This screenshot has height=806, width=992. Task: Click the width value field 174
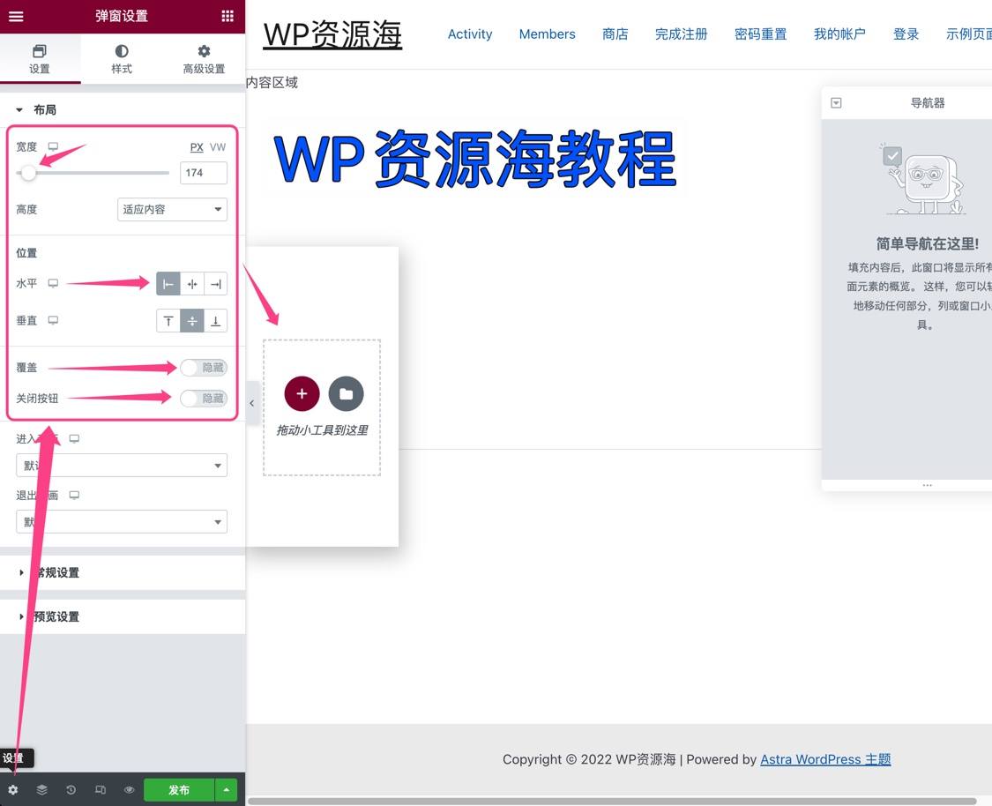tap(204, 173)
